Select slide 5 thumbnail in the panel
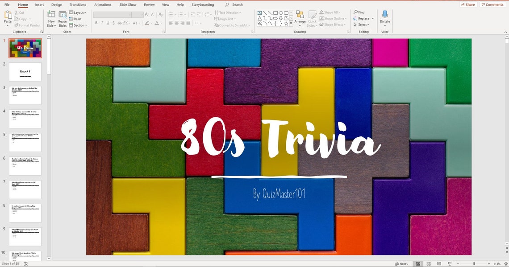Image resolution: width=509 pixels, height=267 pixels. (25, 142)
